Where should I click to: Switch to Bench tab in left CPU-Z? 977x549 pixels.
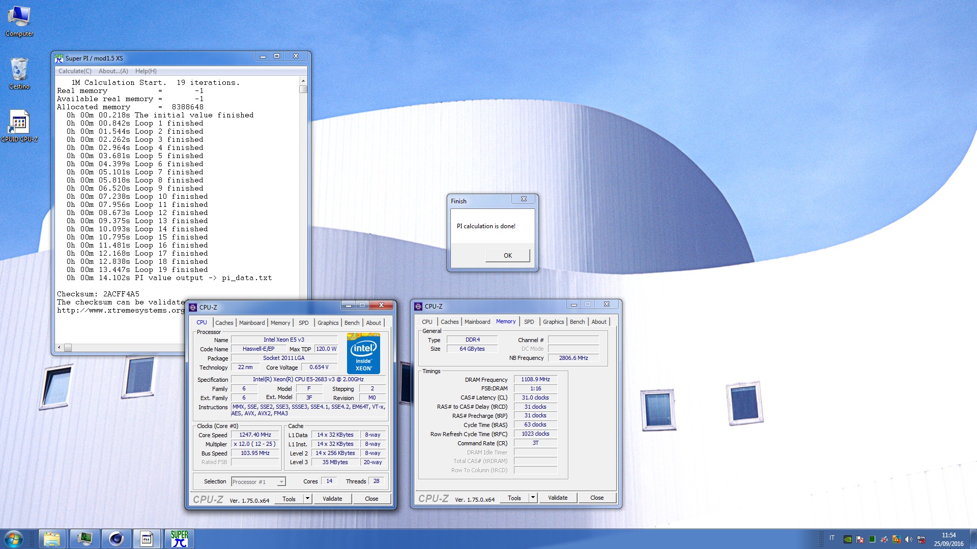(x=352, y=323)
